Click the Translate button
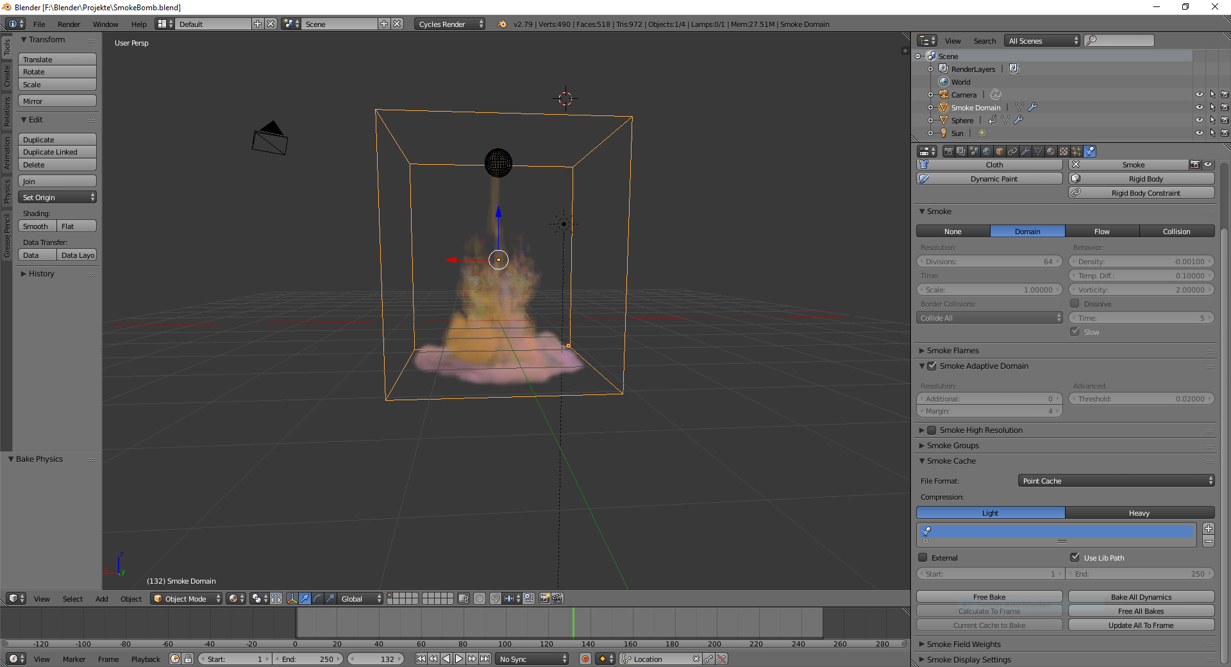1231x667 pixels. pyautogui.click(x=57, y=60)
